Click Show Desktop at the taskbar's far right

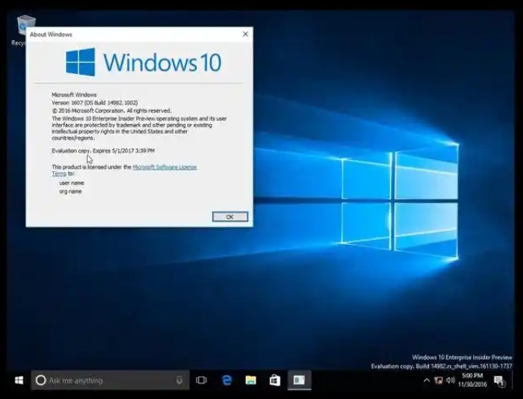pos(520,380)
